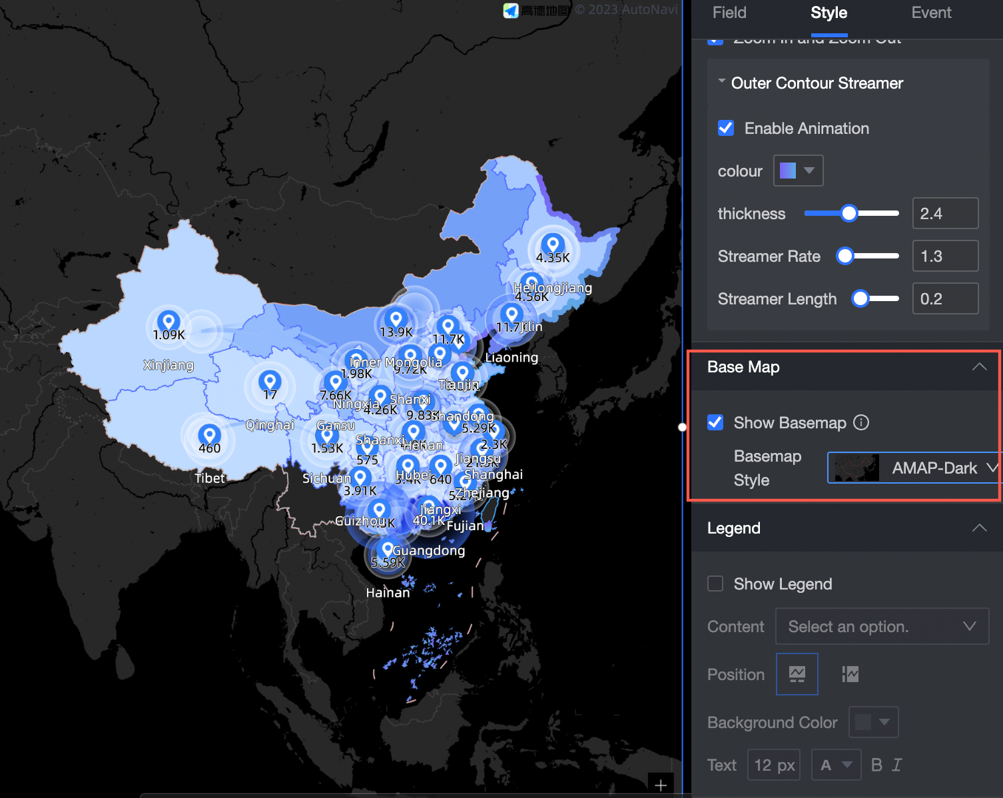
Task: Select the bottom-right legend Position icon
Action: [850, 673]
